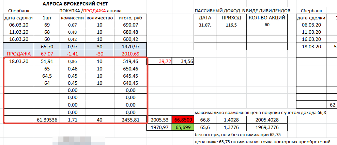Click the red value 39,72
This screenshot has width=337, height=145.
point(160,61)
